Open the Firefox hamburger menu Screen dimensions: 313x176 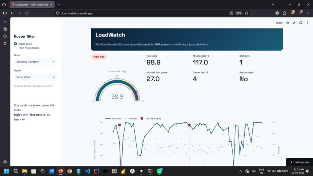pyautogui.click(x=308, y=13)
